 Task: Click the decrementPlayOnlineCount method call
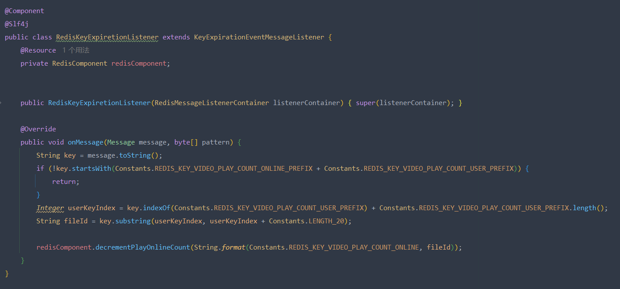[x=143, y=247]
